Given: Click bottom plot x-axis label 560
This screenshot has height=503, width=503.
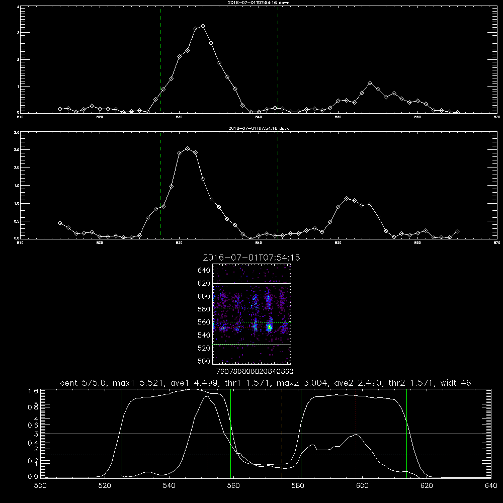Looking at the screenshot, I should point(233,486).
